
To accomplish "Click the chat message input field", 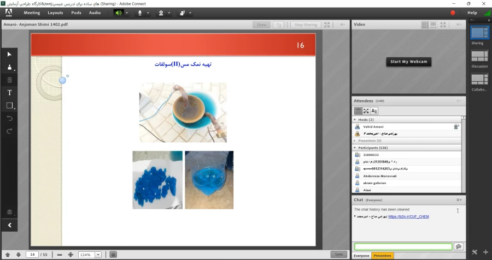I will [403, 246].
